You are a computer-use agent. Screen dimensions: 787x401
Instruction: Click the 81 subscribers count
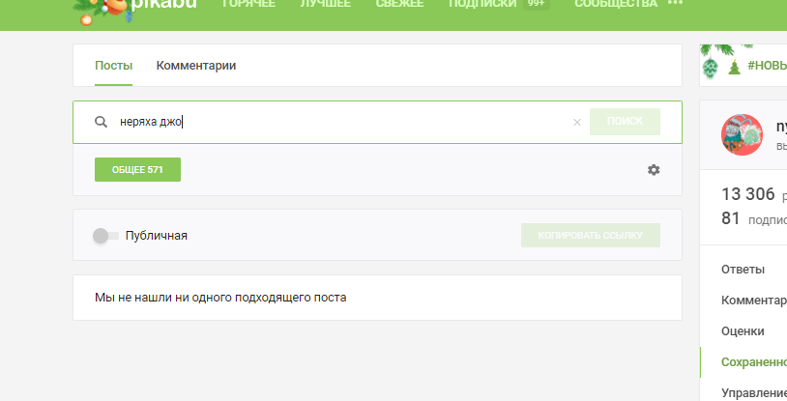(x=731, y=218)
